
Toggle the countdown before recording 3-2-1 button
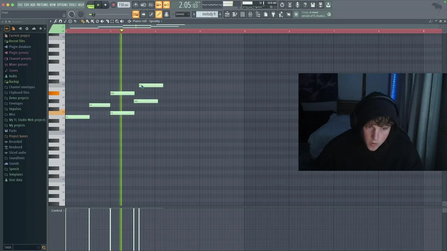(x=151, y=5)
